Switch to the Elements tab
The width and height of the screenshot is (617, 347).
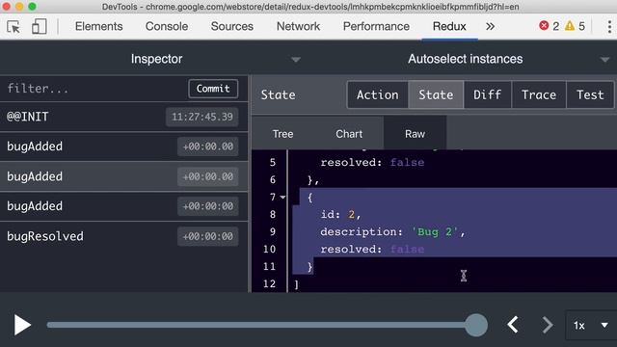98,26
